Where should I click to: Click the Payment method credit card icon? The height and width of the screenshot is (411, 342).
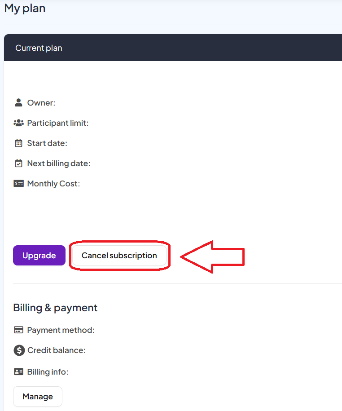point(18,330)
